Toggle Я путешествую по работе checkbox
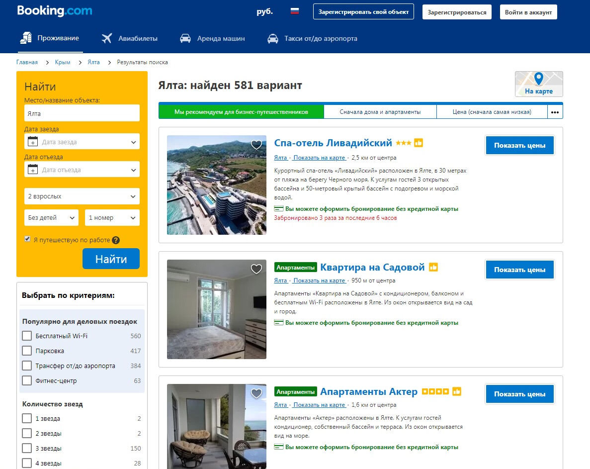590x469 pixels. (27, 239)
